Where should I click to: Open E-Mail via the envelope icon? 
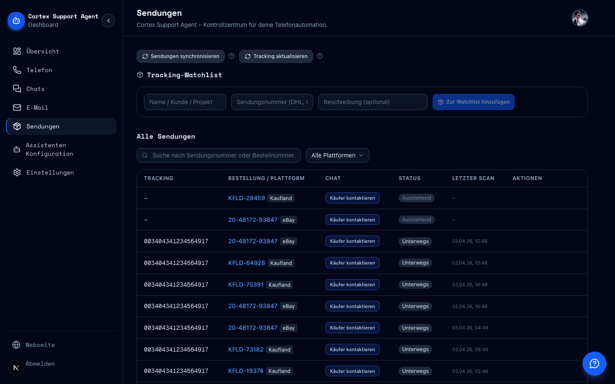(x=17, y=108)
